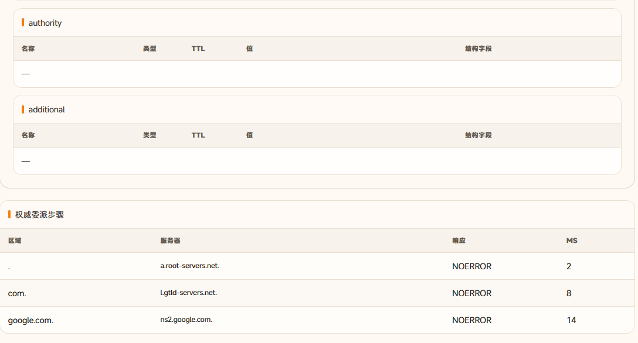Click NOERROR in a.root-servers.net. row
The width and height of the screenshot is (638, 343).
pos(471,267)
